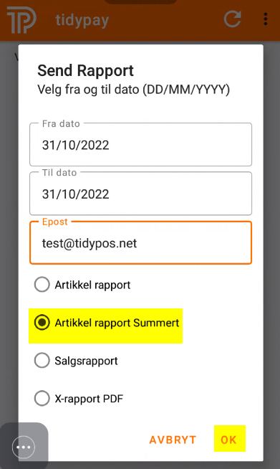This screenshot has width=280, height=469.
Task: Click the Send Rapport dialog heading
Action: point(85,71)
